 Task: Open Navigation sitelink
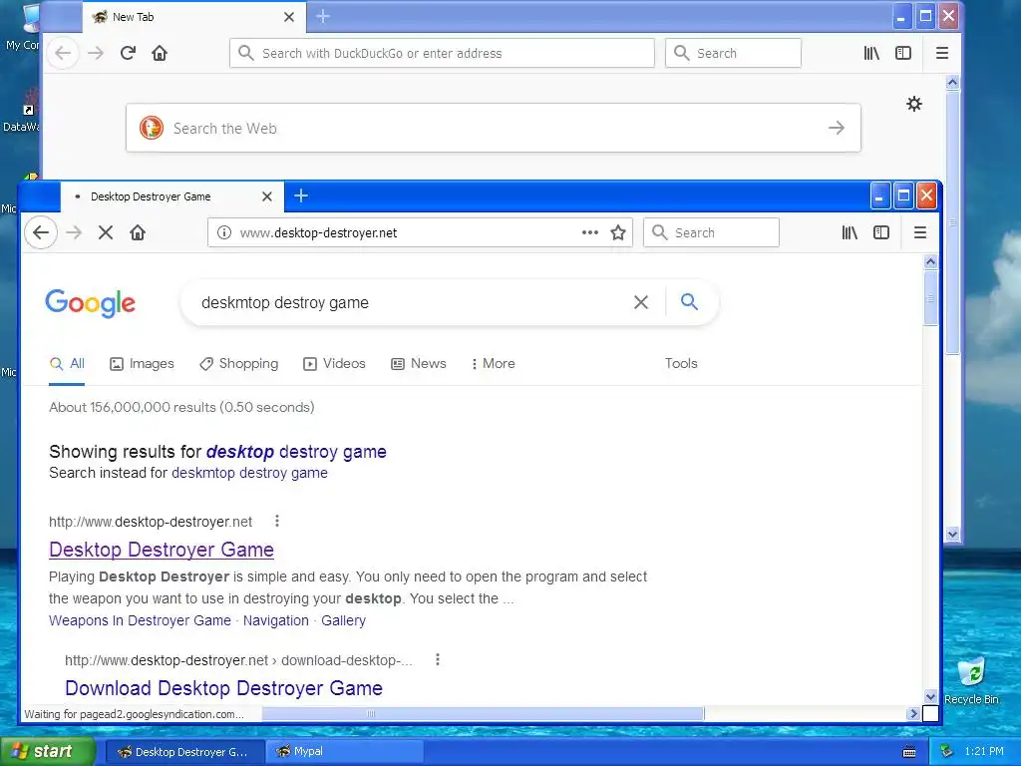point(276,620)
